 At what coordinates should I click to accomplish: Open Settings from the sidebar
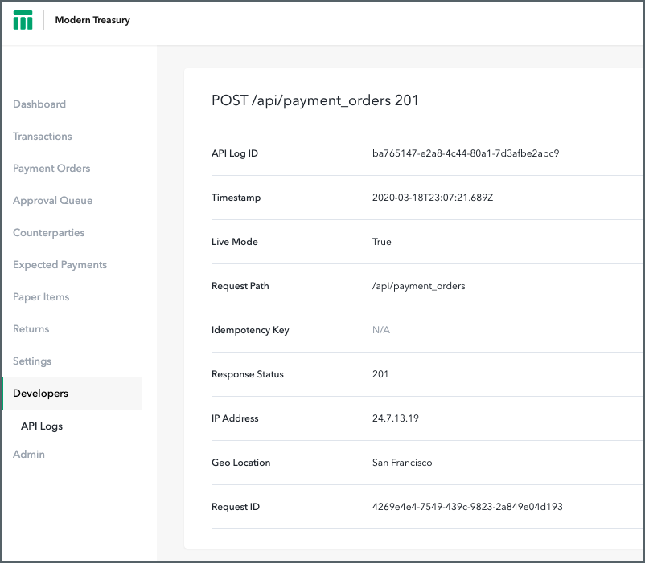pos(32,361)
